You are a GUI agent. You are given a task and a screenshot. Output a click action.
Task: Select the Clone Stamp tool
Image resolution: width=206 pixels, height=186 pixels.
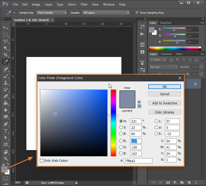tap(6, 83)
